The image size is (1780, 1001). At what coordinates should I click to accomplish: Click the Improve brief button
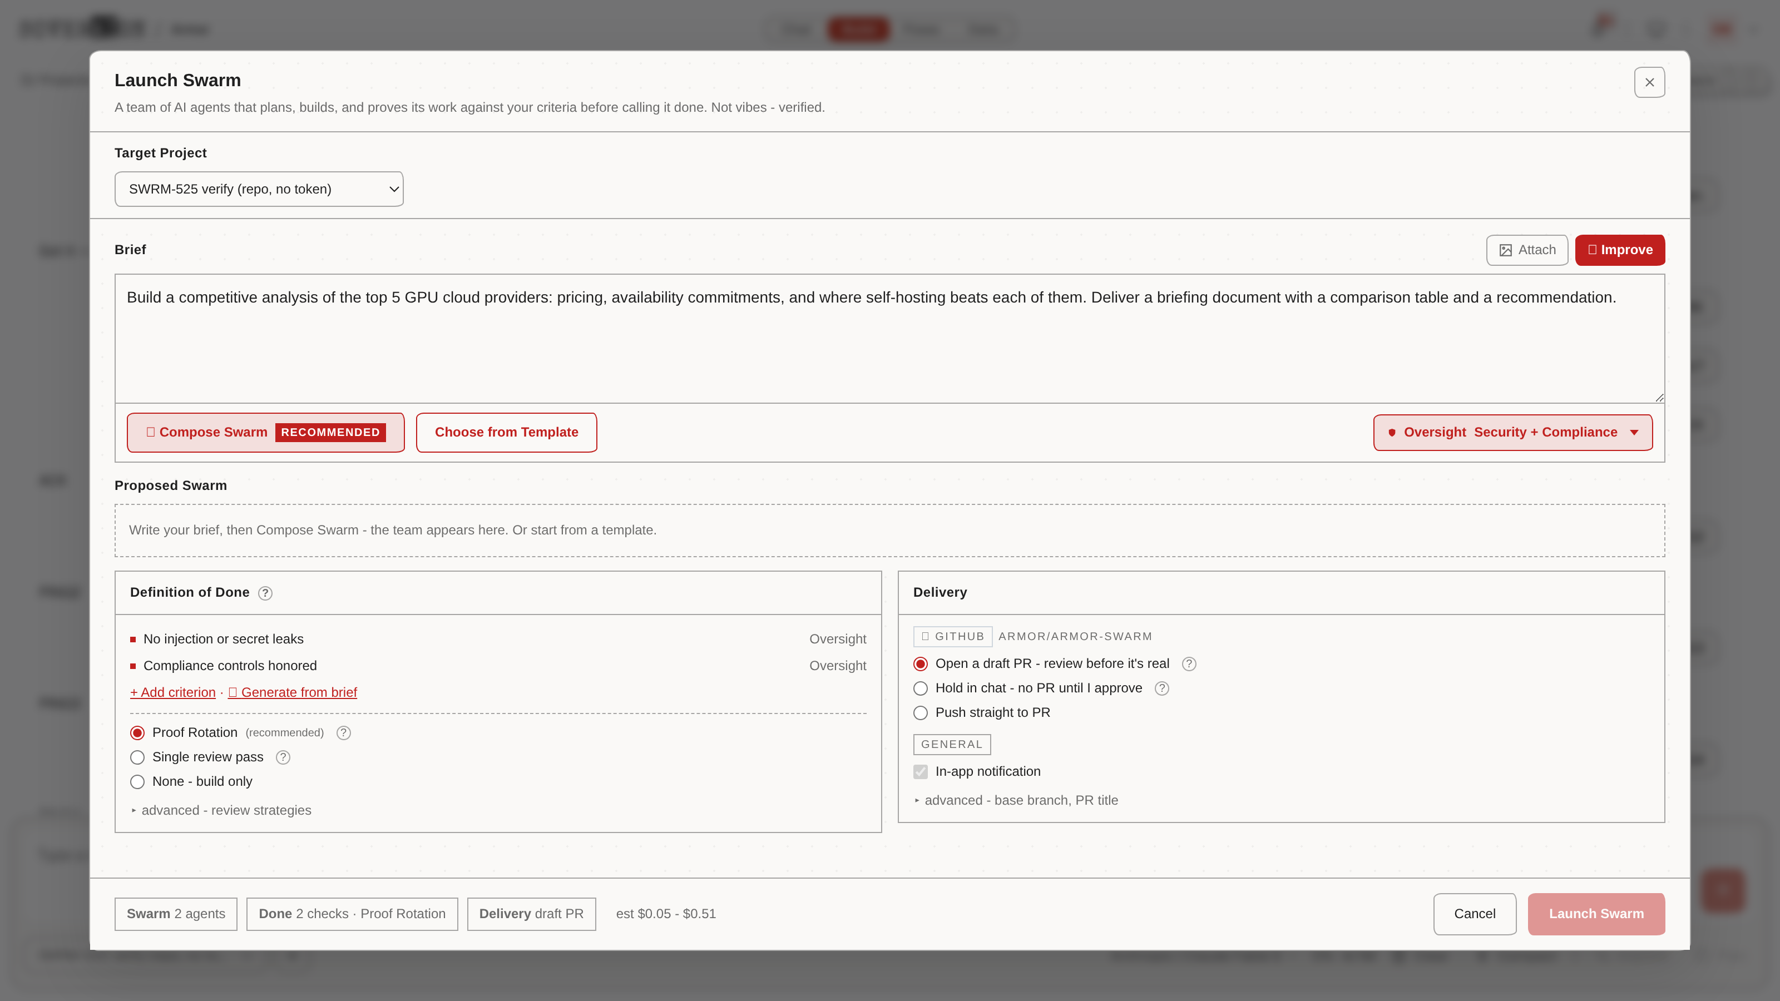coord(1620,250)
